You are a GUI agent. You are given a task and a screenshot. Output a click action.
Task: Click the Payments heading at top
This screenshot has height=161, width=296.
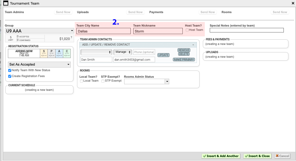tap(156, 12)
